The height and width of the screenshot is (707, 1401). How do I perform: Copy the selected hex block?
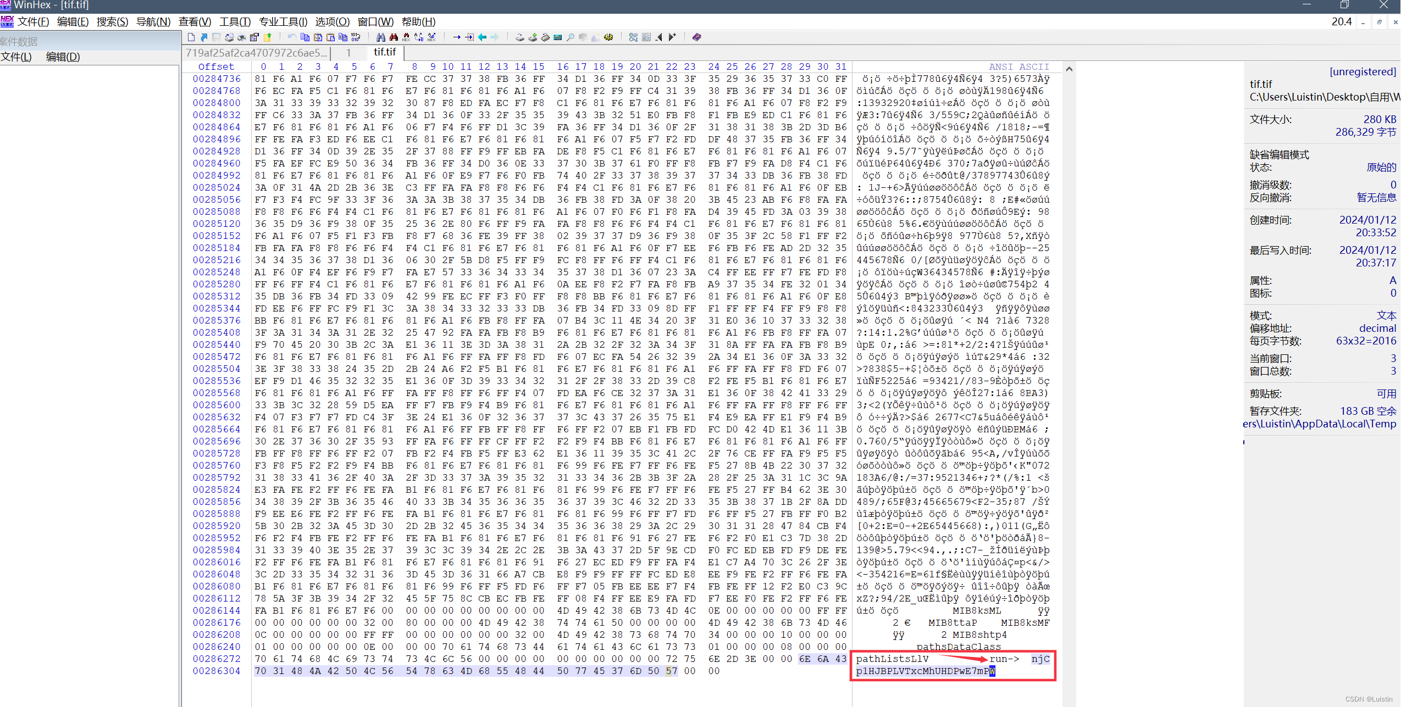click(304, 37)
